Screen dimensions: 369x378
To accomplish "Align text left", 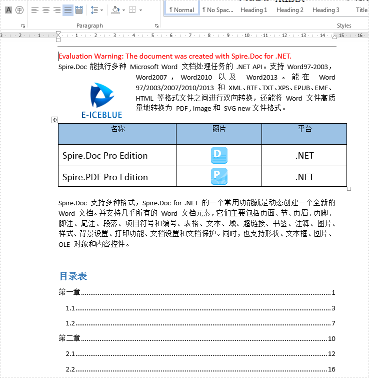I will pos(35,10).
